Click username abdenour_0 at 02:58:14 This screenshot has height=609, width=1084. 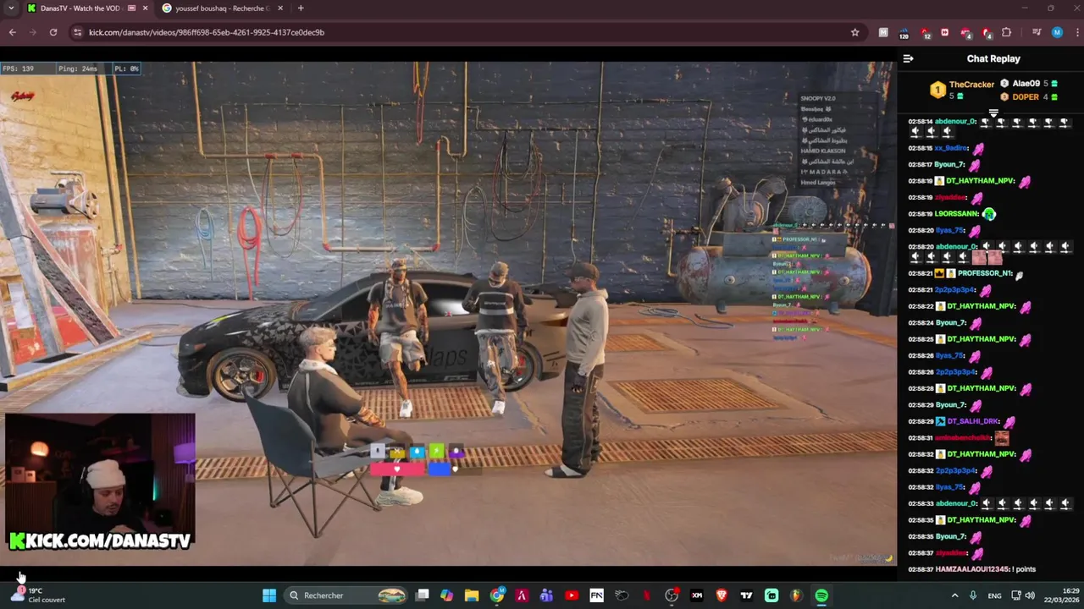coord(955,122)
